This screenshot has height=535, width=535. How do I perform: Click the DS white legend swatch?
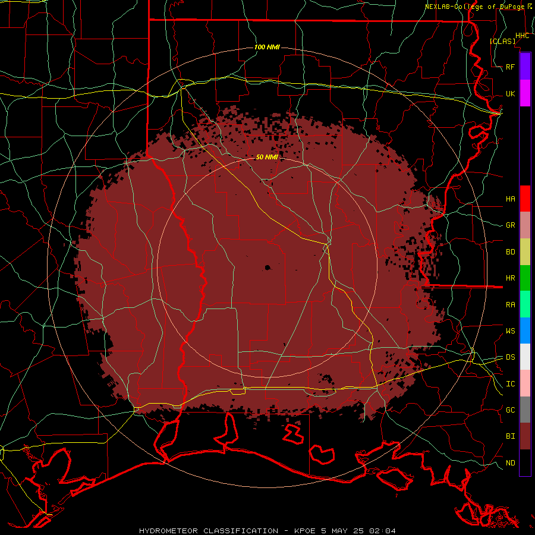coord(525,357)
